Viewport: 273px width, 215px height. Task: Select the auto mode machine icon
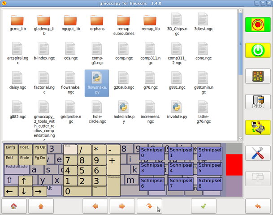(258, 128)
